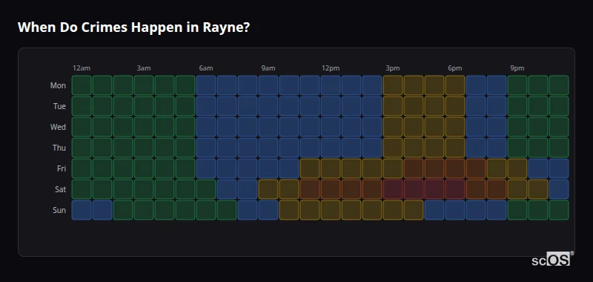Viewport: 593px width, 282px height.
Task: Click the 'Fri' row label
Action: (62, 168)
